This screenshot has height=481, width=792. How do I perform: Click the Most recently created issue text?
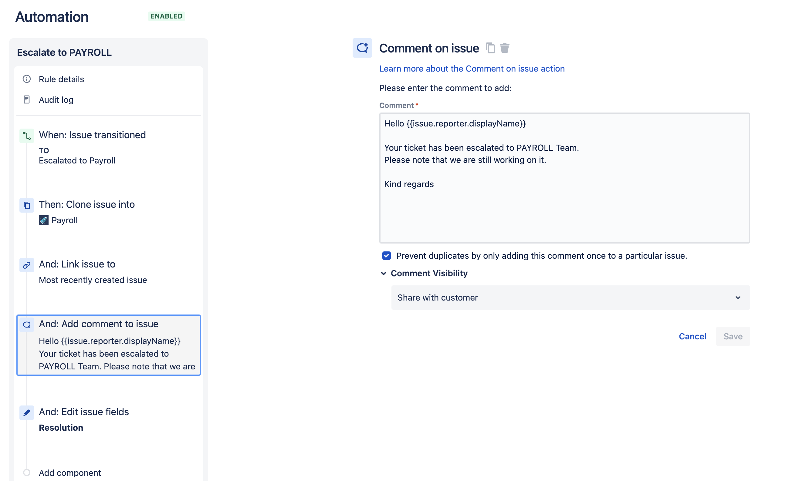pos(93,280)
